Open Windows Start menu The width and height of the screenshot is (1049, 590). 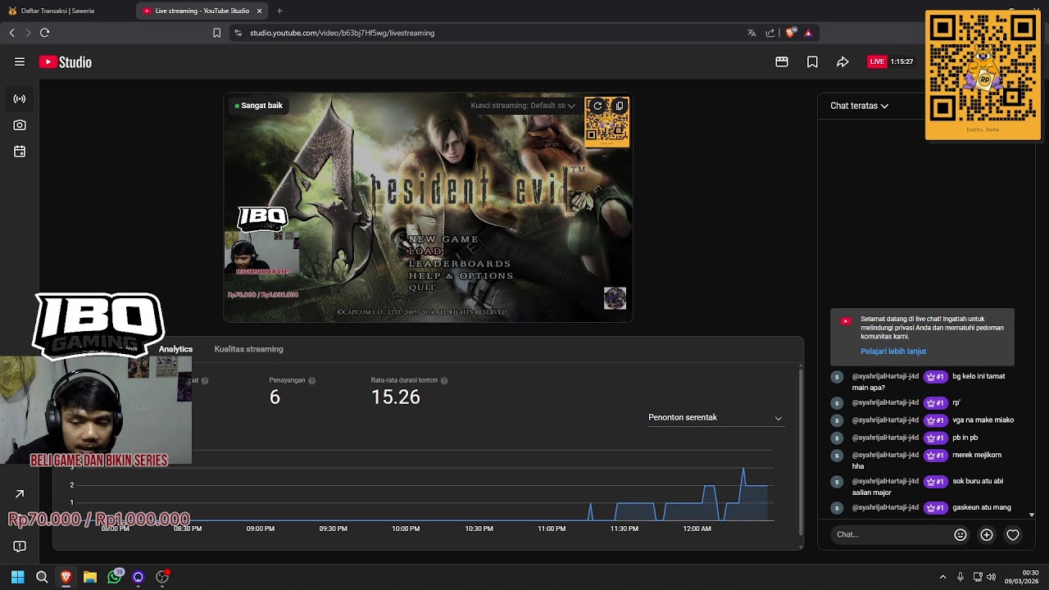(17, 577)
